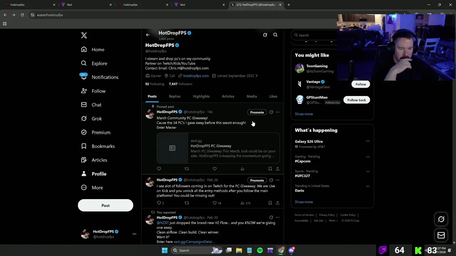Reply to the pinned giveaway post
The width and height of the screenshot is (456, 256).
click(159, 169)
